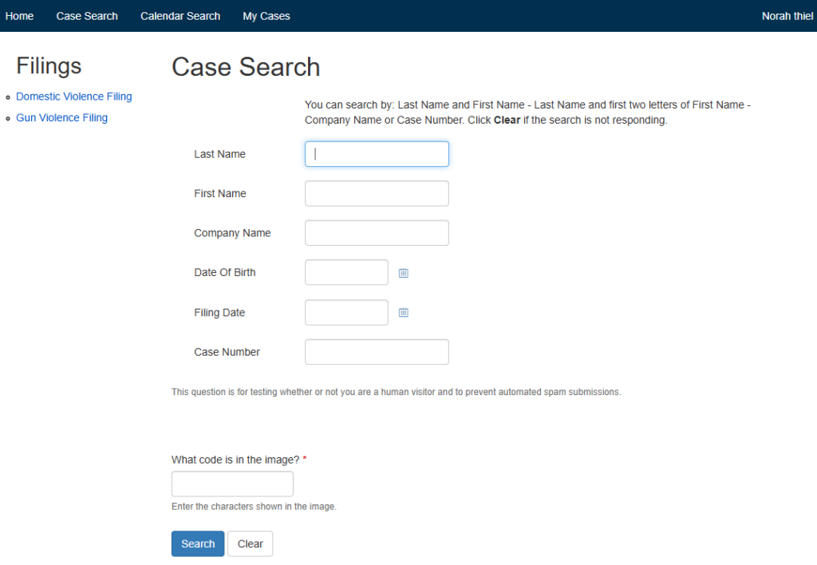Open the Filing Date calendar picker
This screenshot has width=817, height=565.
click(403, 313)
